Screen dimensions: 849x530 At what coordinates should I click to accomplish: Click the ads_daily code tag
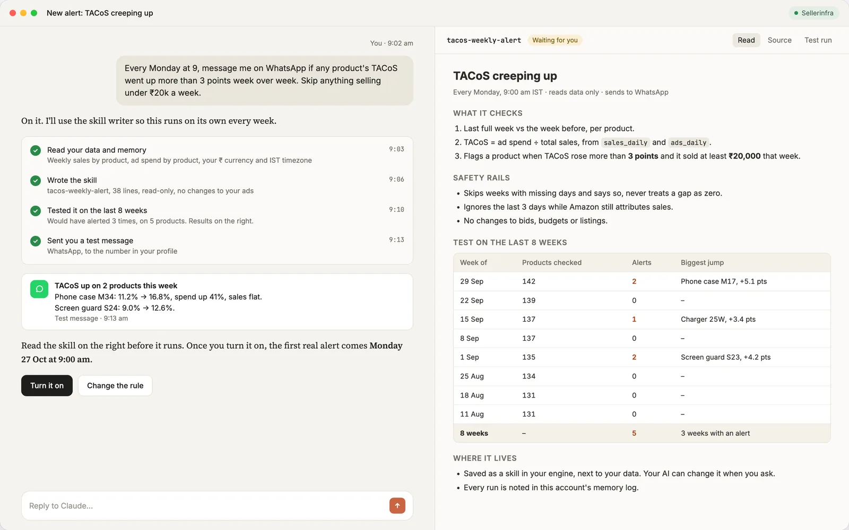pyautogui.click(x=688, y=143)
